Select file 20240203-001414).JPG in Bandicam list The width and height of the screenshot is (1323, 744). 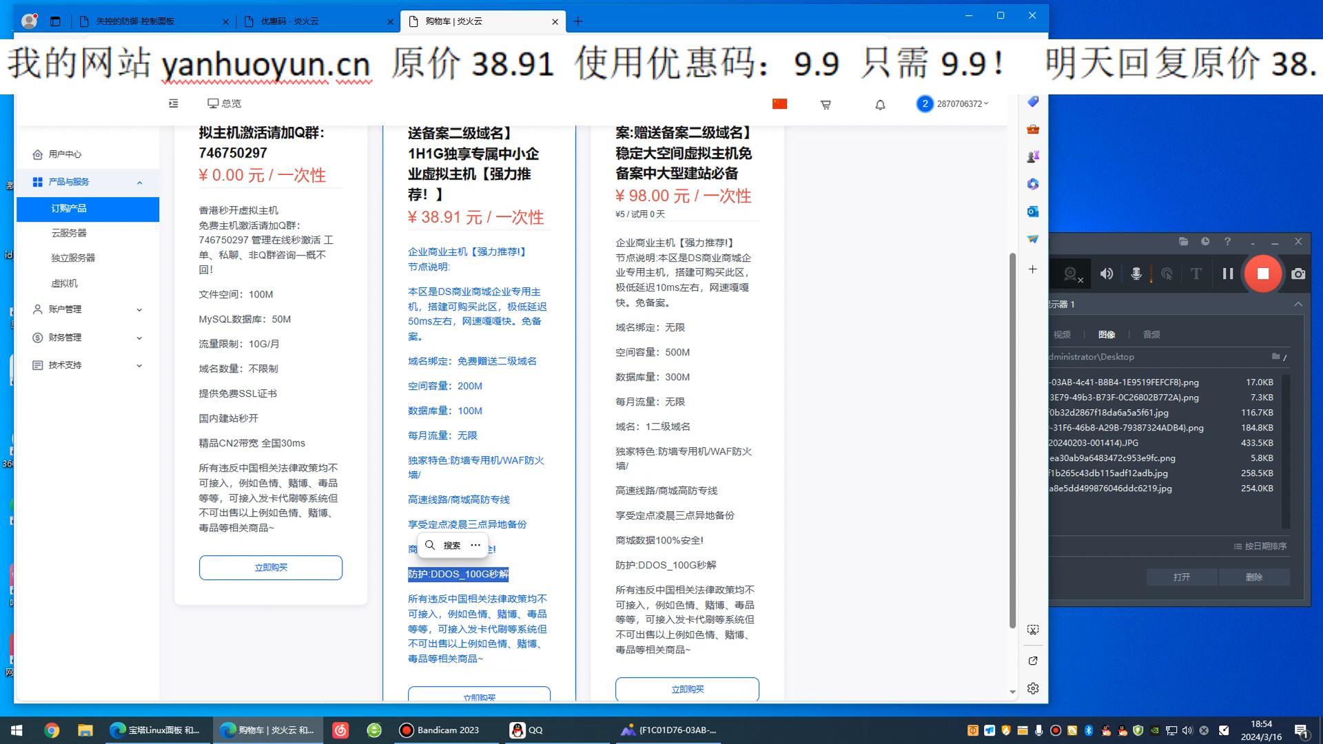[1162, 443]
